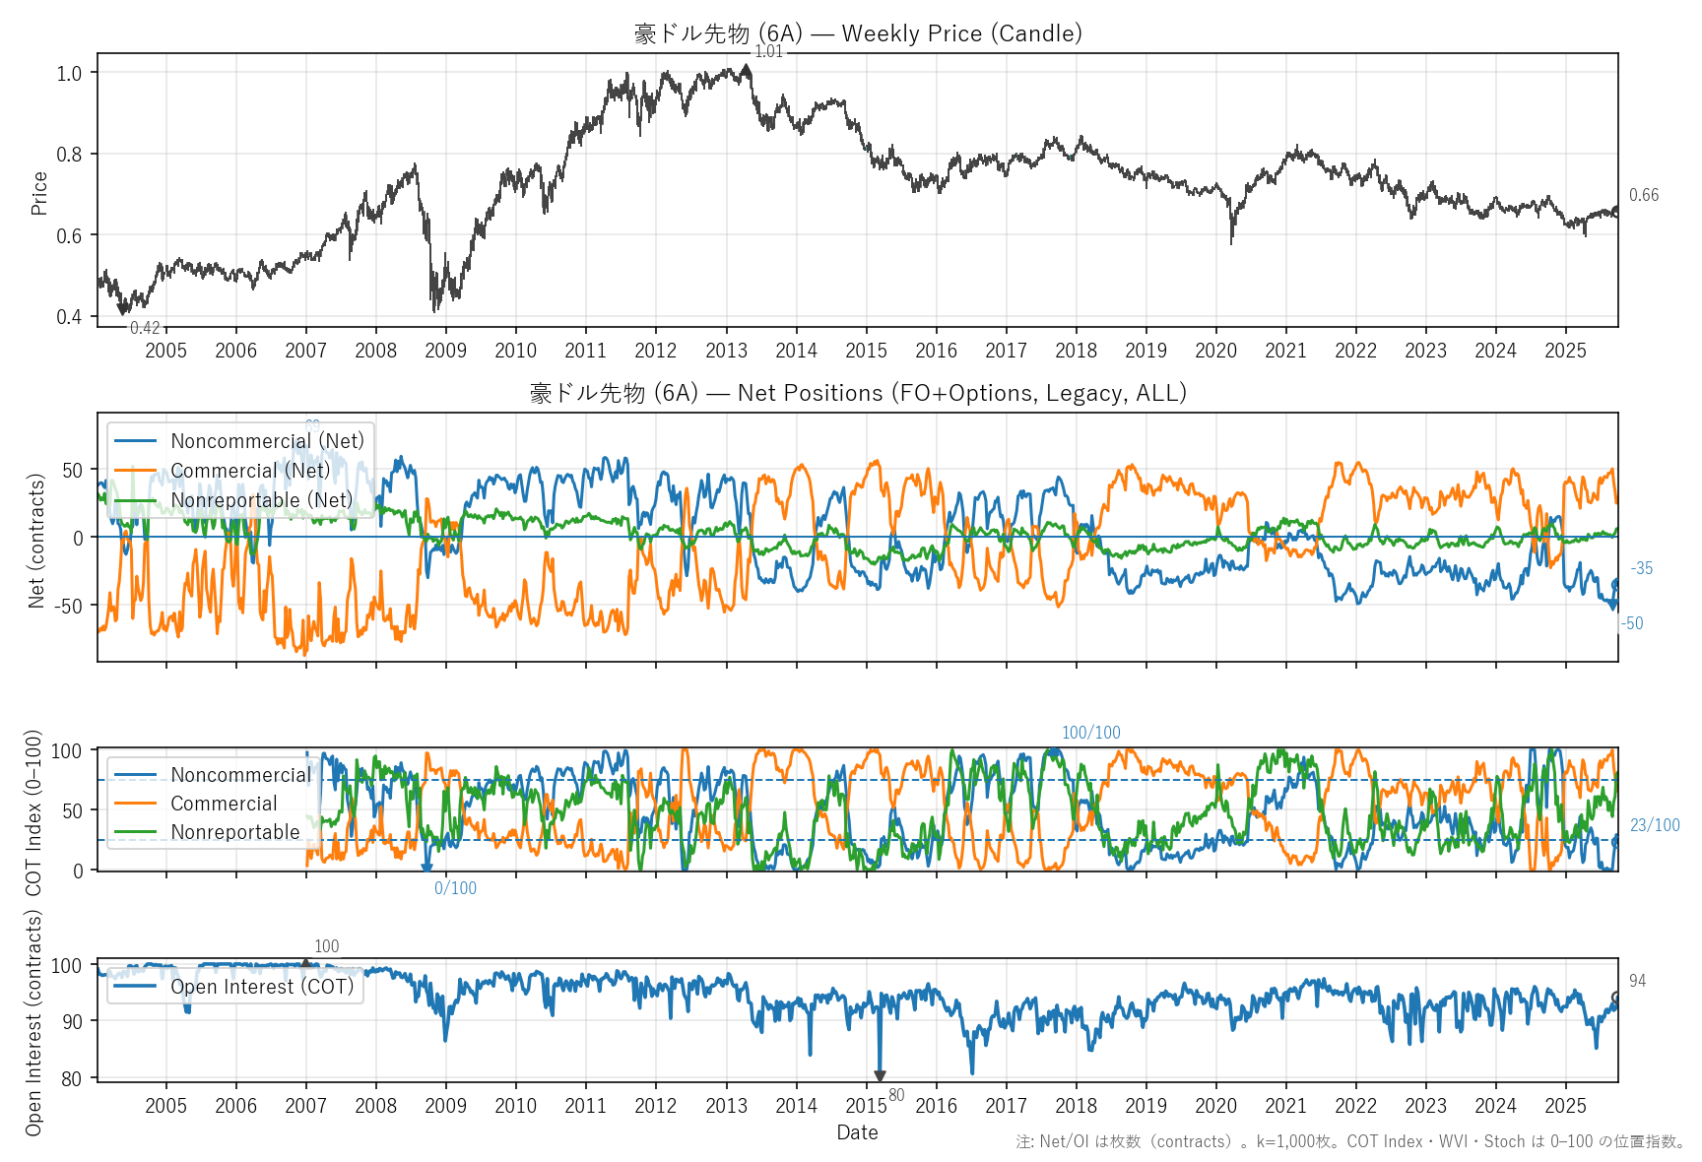Click the 100/100 annotation above COT Index chart

tap(1090, 733)
